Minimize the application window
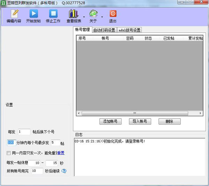 (182, 2)
